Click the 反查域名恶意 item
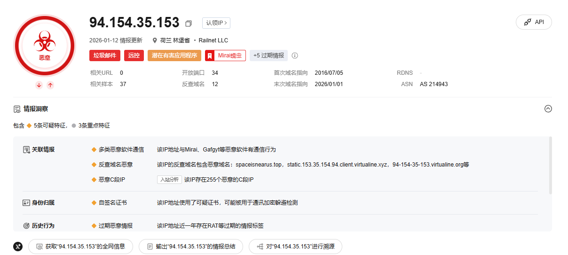Viewport: 568px width, 255px height. pos(116,165)
